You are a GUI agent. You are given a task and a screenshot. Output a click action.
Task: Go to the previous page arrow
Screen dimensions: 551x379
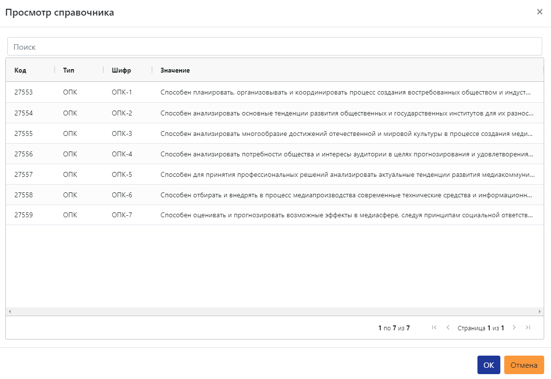point(448,327)
